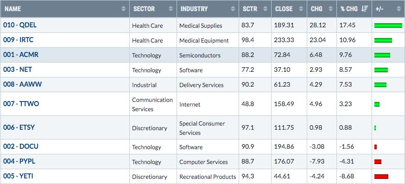Sort table by NAME column arrows

pos(123,9)
